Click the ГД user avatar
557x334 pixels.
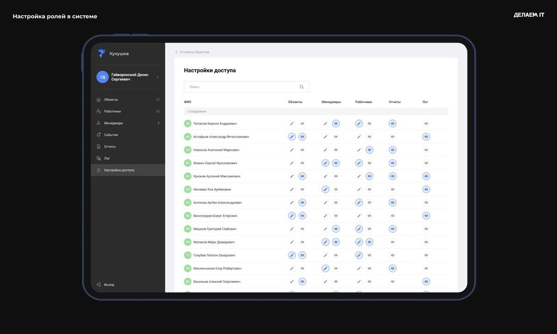(102, 77)
